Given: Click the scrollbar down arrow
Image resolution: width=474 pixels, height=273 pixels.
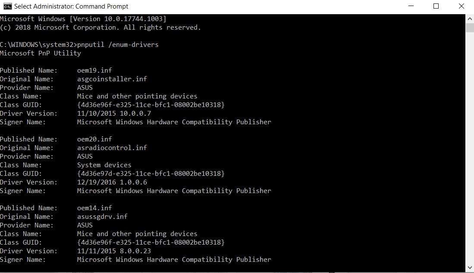Looking at the screenshot, I should pyautogui.click(x=469, y=267).
